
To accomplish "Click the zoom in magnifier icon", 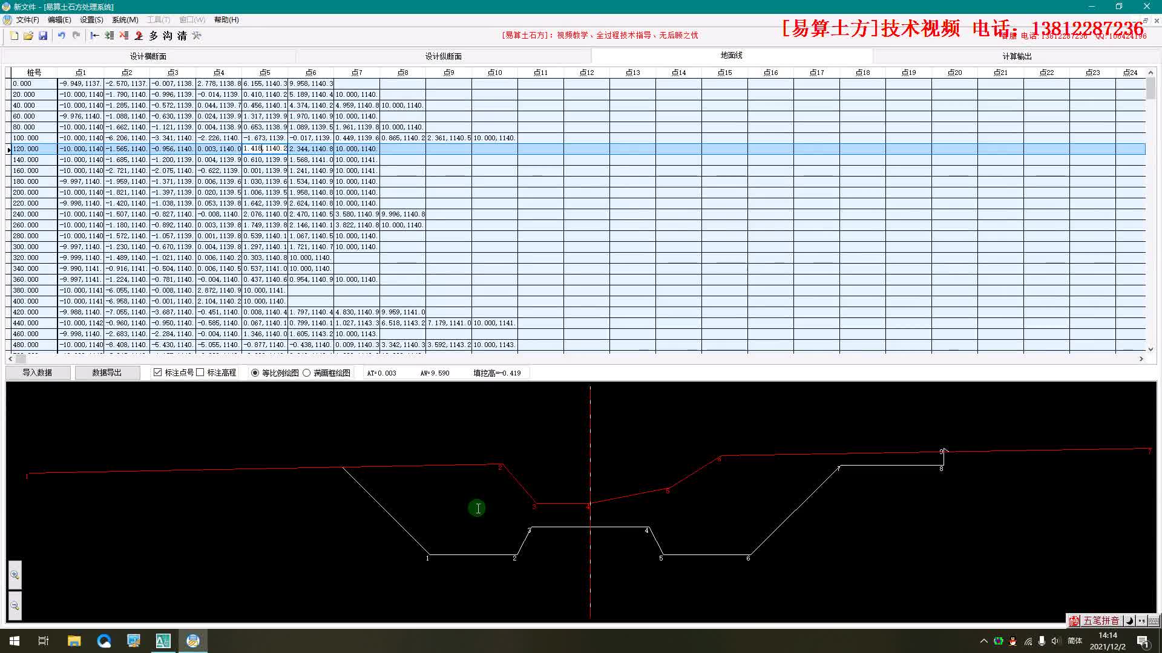I will pyautogui.click(x=15, y=575).
